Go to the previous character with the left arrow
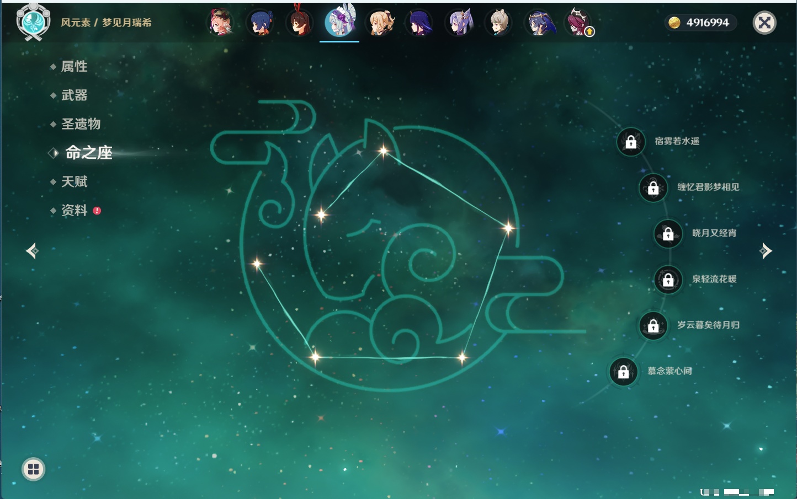 point(32,251)
